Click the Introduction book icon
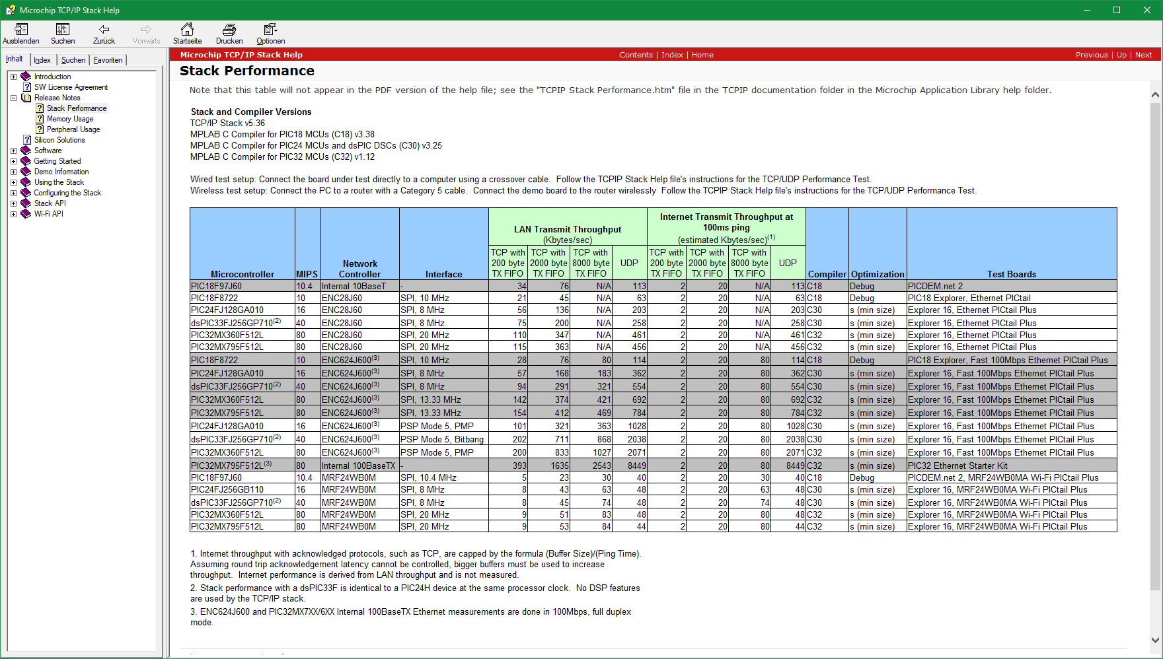The image size is (1163, 659). 26,77
